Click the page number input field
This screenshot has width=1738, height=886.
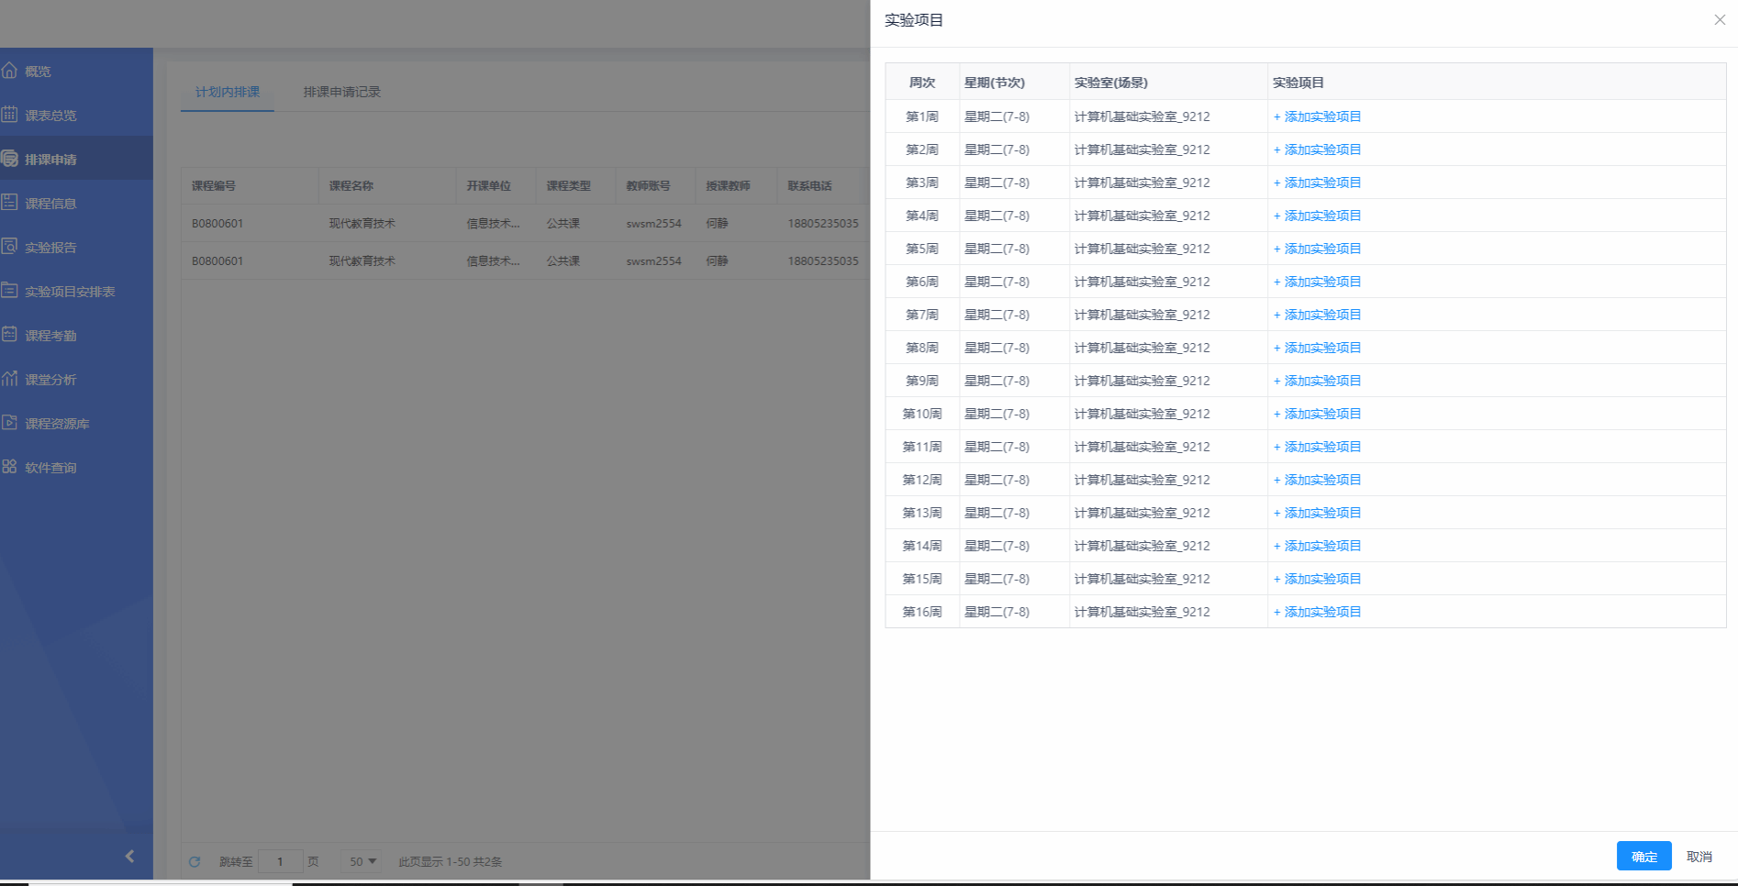(280, 861)
